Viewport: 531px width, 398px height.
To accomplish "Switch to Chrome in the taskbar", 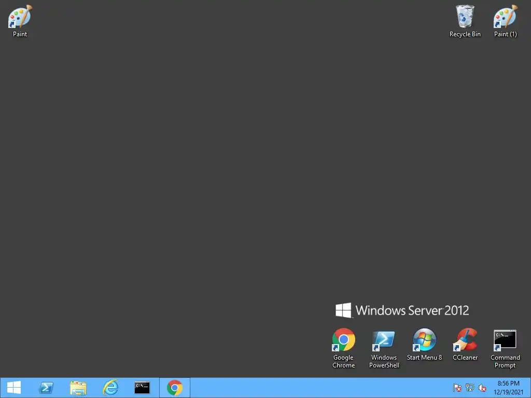I will 175,388.
